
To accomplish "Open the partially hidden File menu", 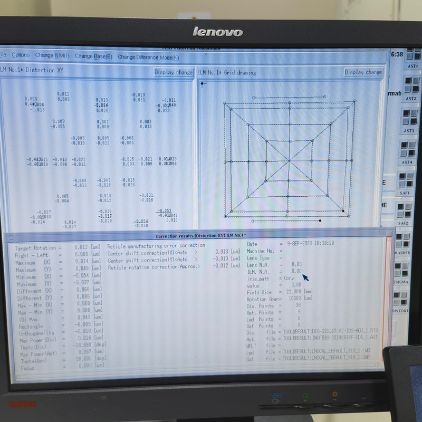I will coord(3,55).
